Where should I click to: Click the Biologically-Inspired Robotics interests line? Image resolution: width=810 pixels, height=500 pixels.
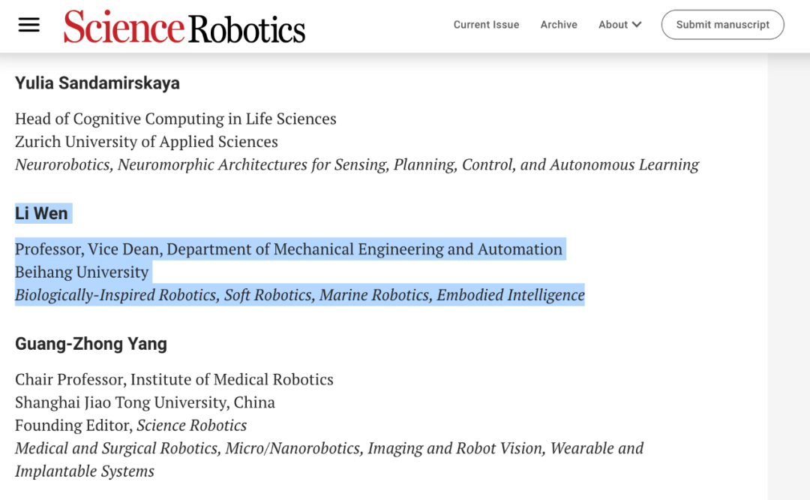point(300,295)
